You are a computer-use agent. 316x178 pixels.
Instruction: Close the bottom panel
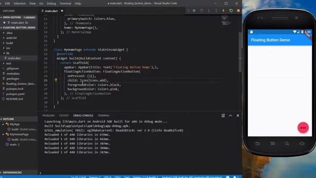[238, 115]
